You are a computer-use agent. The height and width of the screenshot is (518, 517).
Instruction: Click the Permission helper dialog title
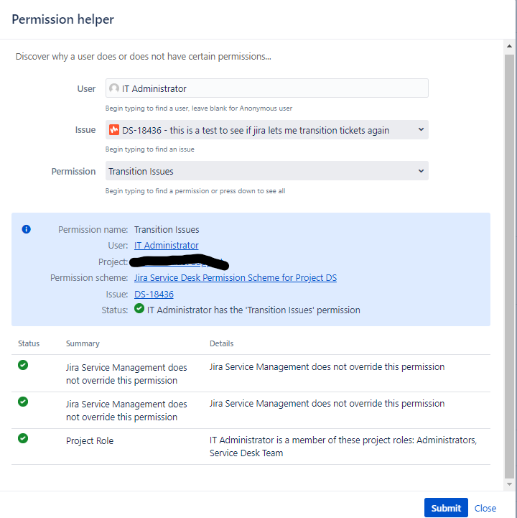(x=62, y=19)
